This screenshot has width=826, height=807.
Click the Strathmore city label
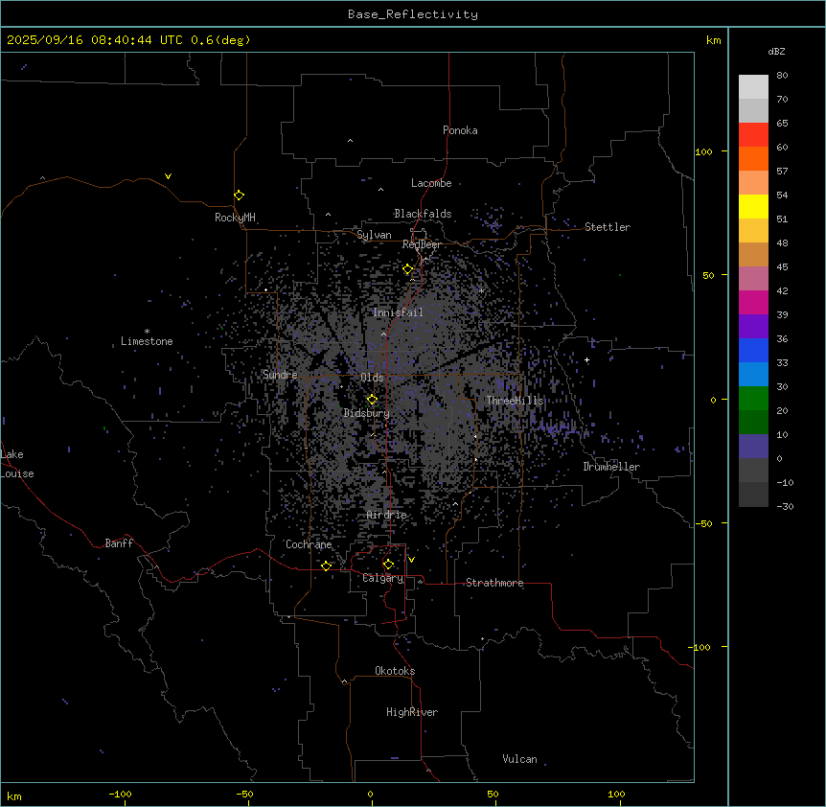(494, 583)
